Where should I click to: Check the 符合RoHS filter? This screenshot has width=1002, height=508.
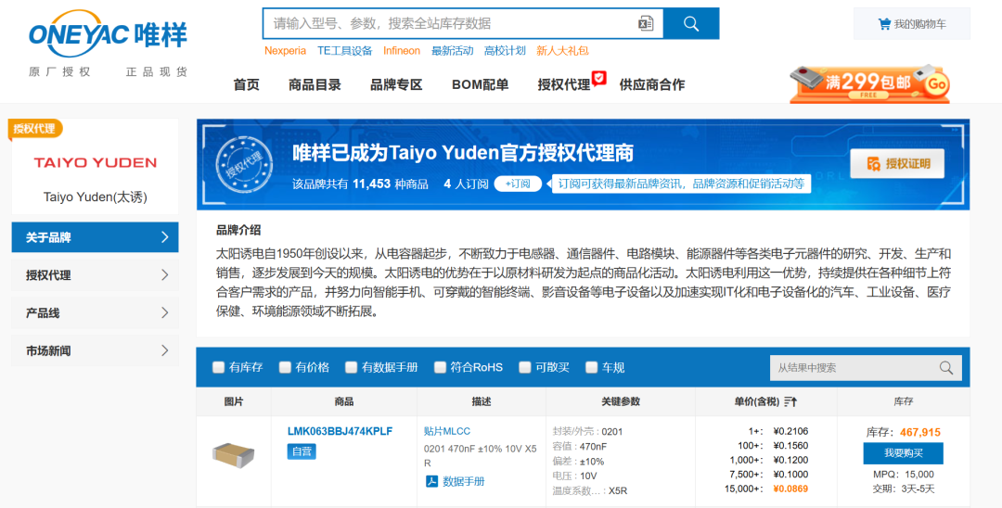(440, 367)
